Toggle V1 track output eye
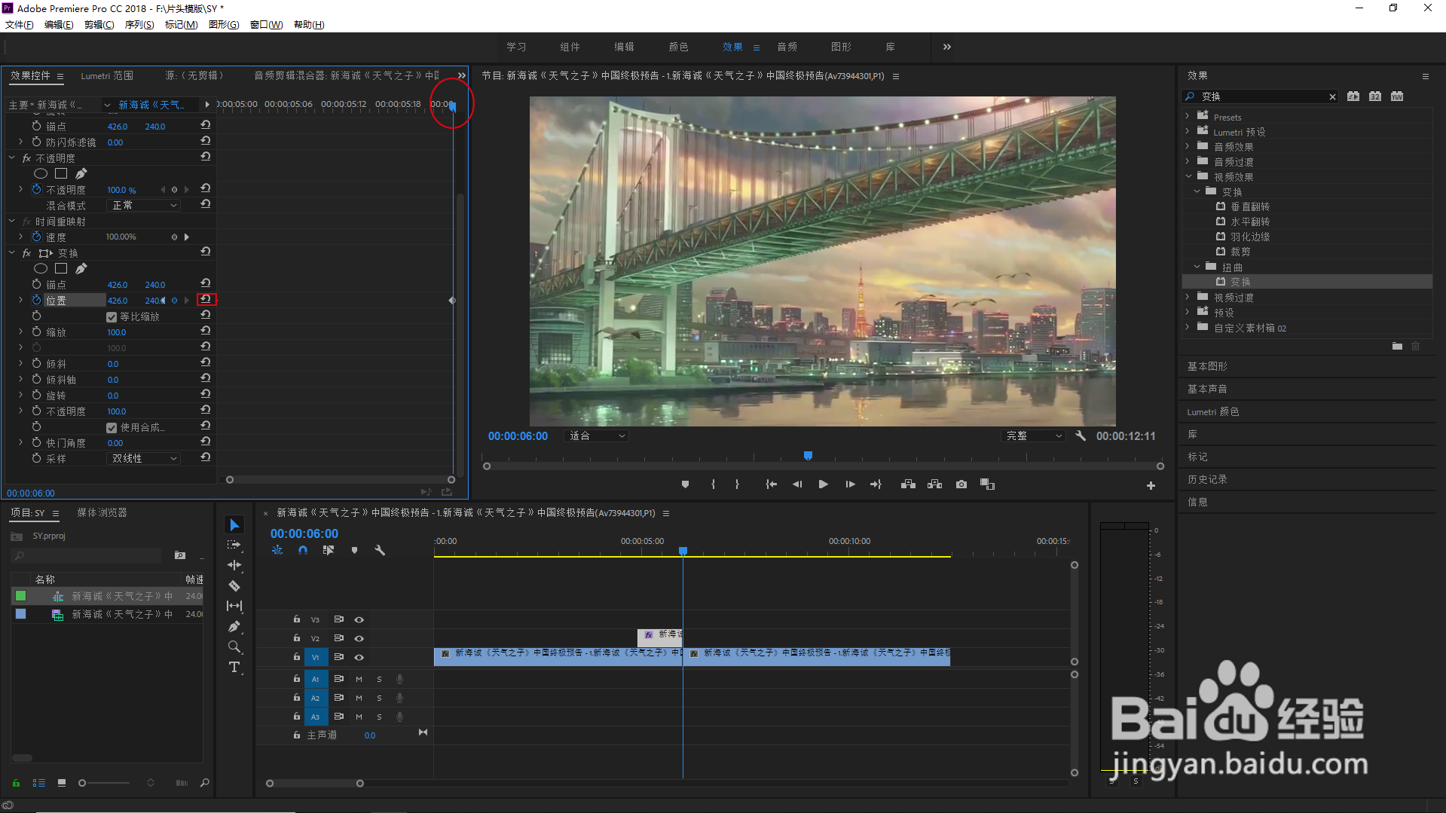1446x813 pixels. (359, 657)
